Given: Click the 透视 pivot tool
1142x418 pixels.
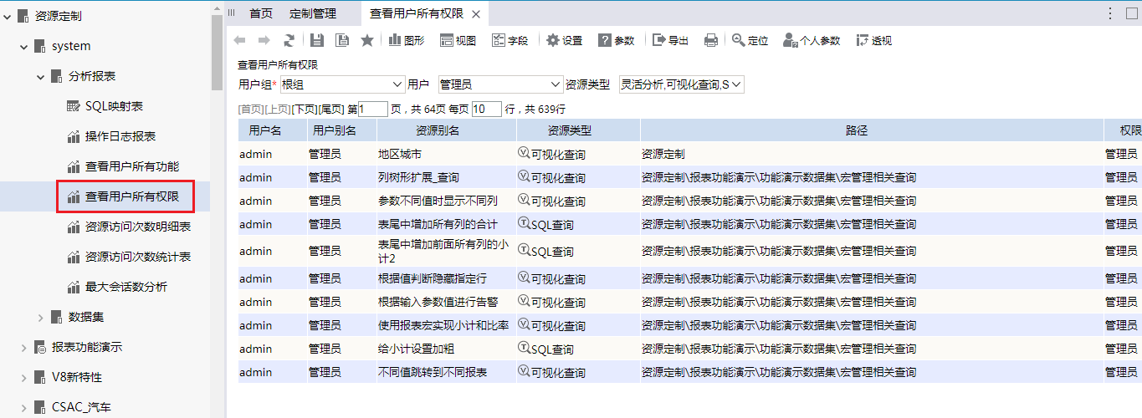Looking at the screenshot, I should tap(873, 40).
